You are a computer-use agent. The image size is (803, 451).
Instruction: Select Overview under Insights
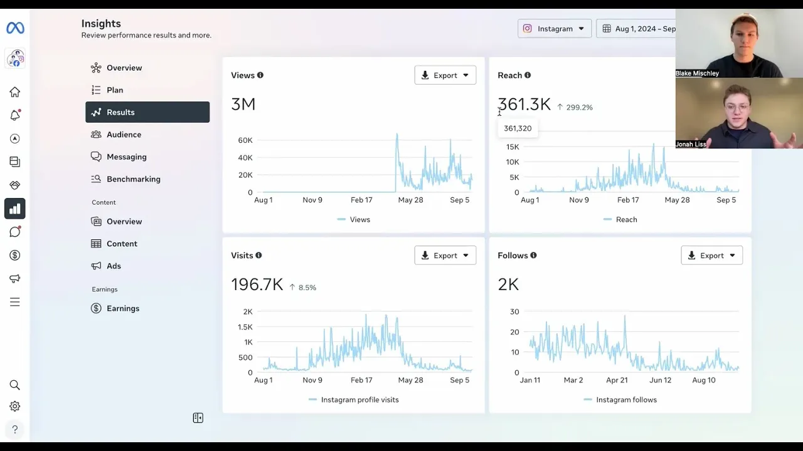click(147, 68)
